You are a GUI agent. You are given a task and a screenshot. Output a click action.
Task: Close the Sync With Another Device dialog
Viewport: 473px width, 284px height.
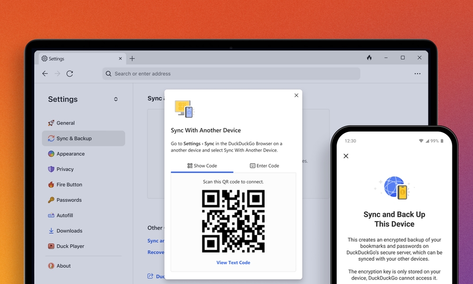[x=297, y=95]
